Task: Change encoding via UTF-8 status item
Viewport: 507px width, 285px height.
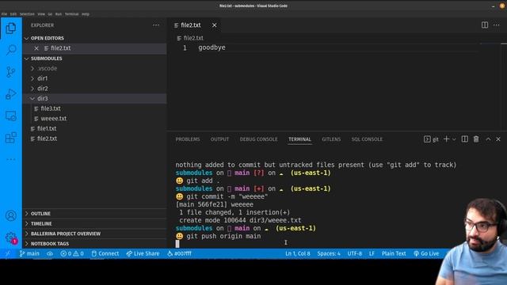Action: [355, 253]
